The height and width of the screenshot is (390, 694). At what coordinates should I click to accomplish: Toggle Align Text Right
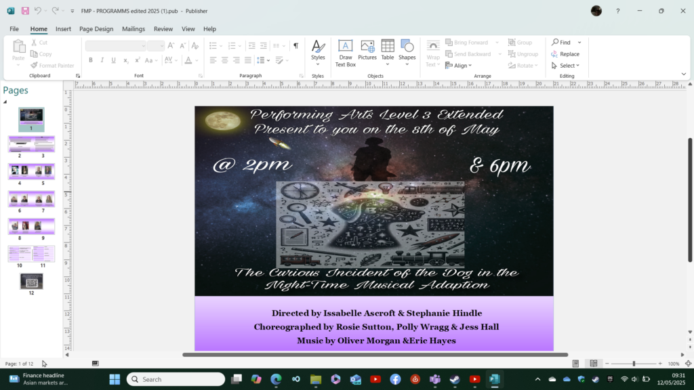tap(236, 60)
